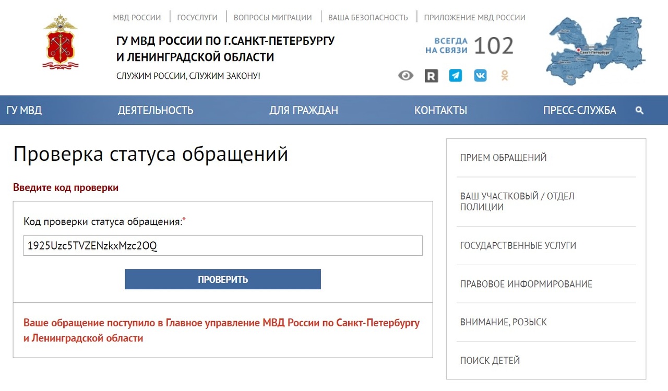Expand the ДЛЯ ГРАЖДАН menu

pyautogui.click(x=304, y=110)
